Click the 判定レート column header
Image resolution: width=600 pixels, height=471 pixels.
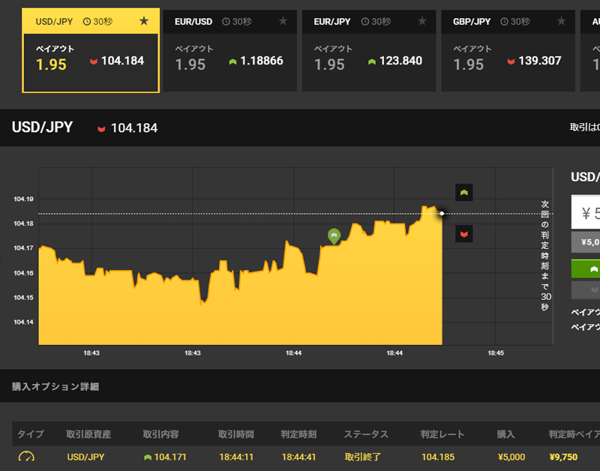coord(442,434)
